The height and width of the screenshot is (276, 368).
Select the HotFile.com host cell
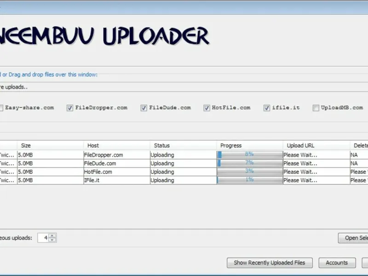tap(117, 172)
